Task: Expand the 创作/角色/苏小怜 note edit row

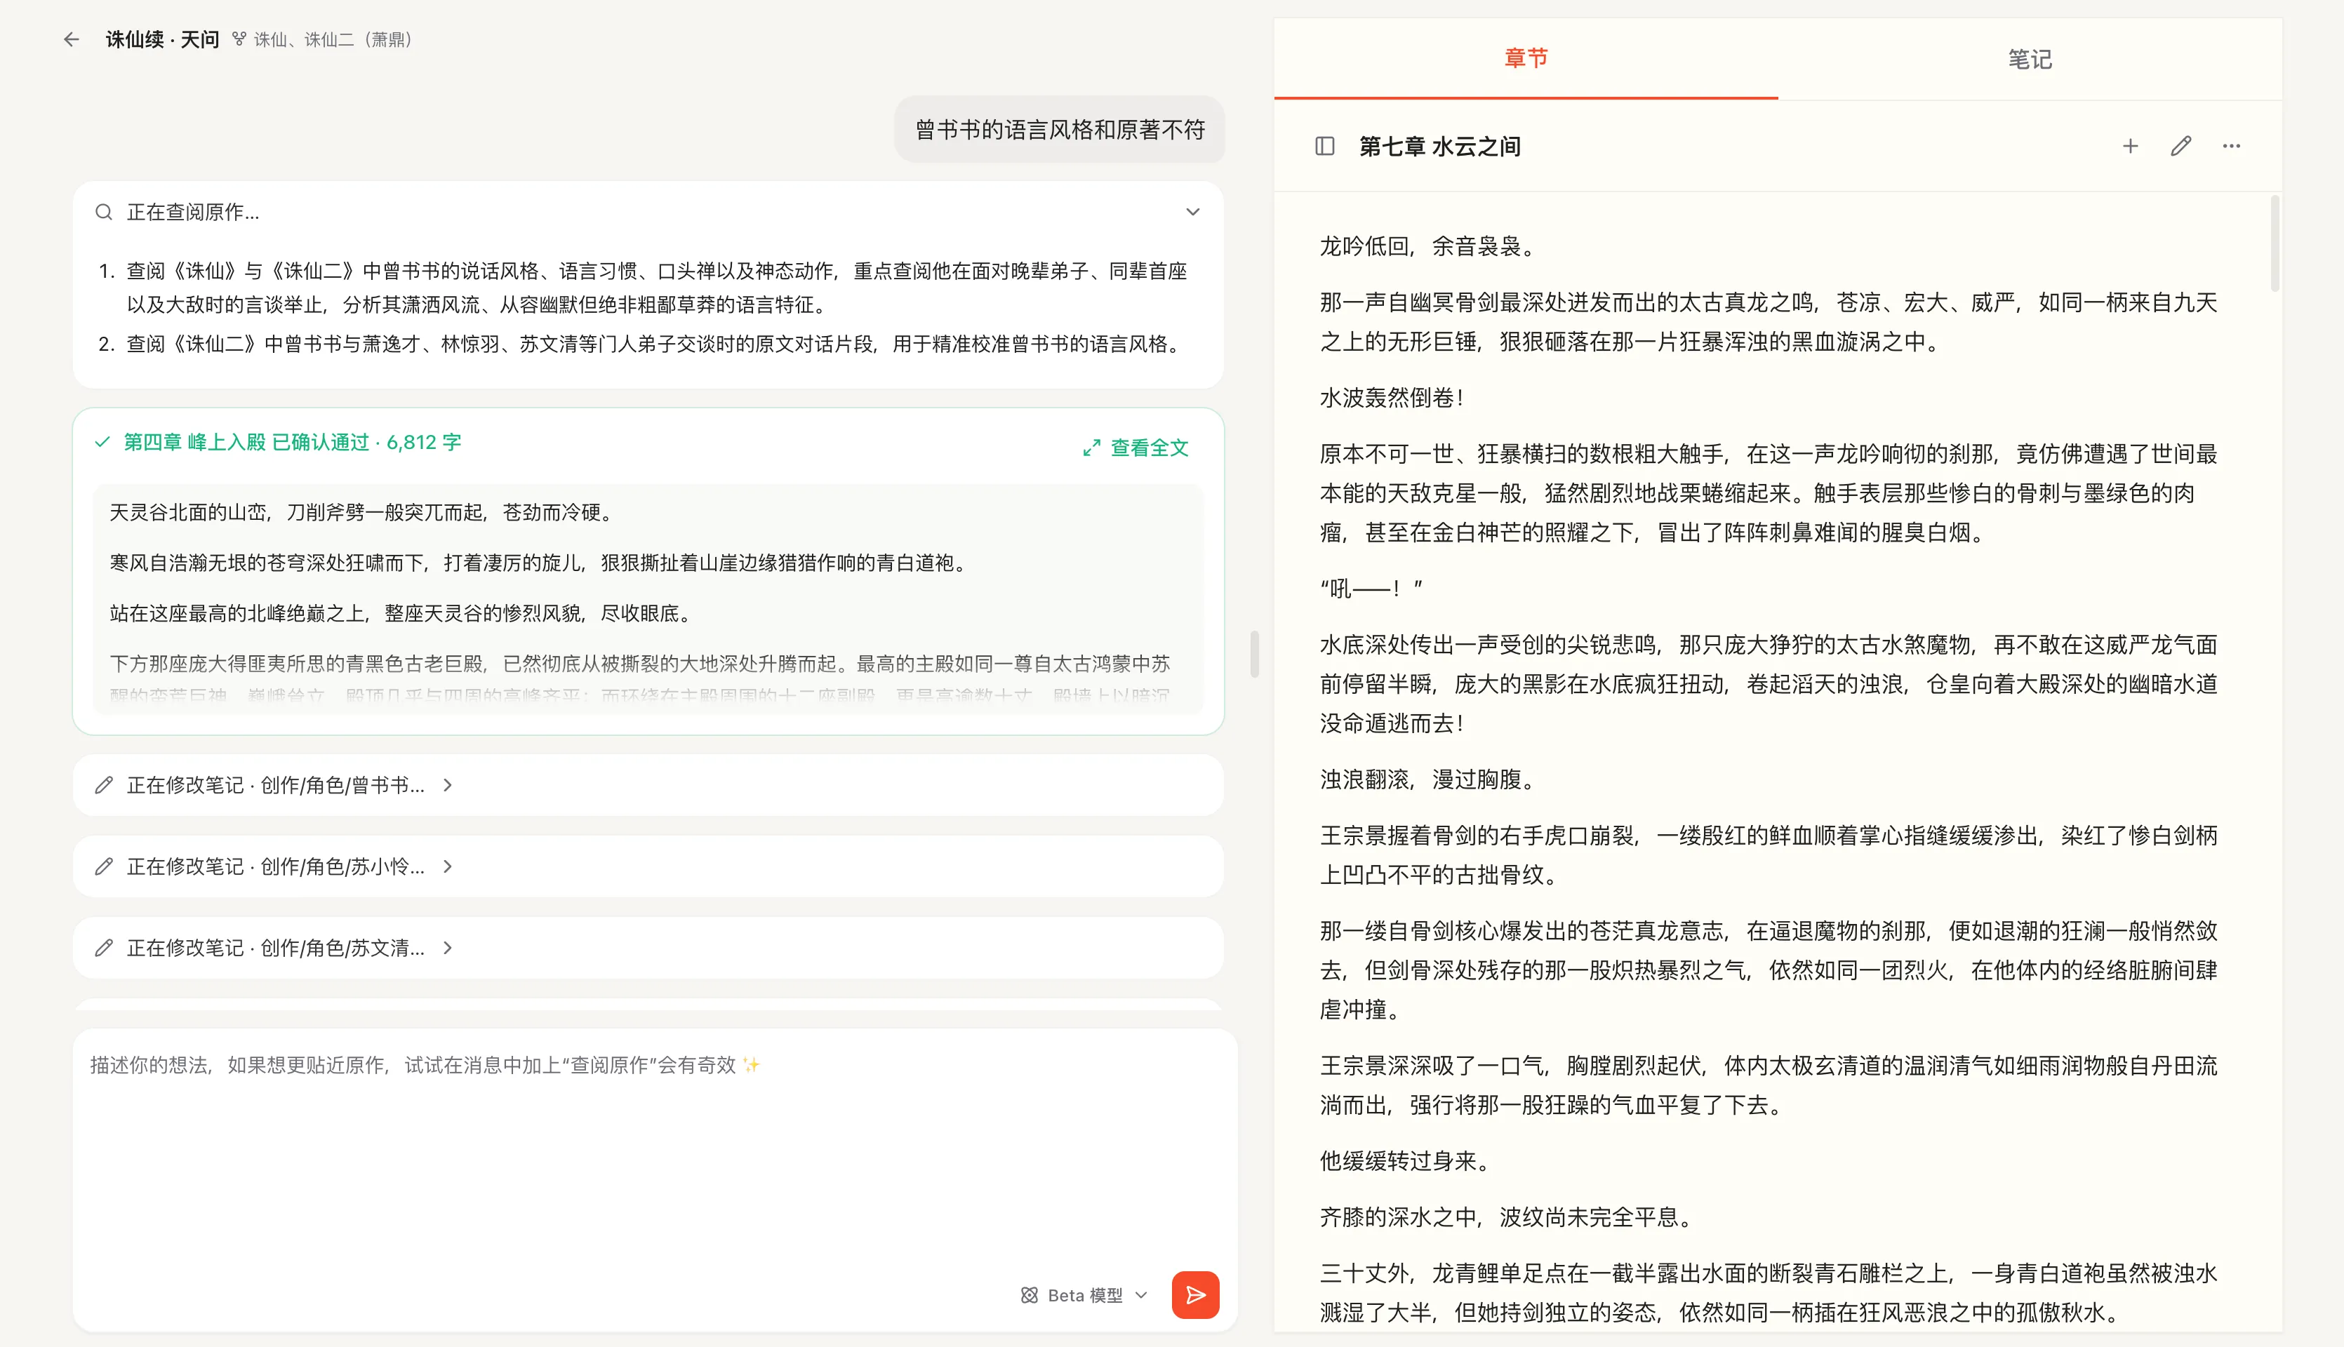Action: [648, 866]
